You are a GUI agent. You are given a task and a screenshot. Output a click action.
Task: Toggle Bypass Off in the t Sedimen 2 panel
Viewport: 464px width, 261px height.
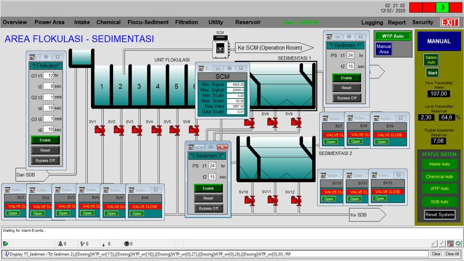tap(208, 208)
